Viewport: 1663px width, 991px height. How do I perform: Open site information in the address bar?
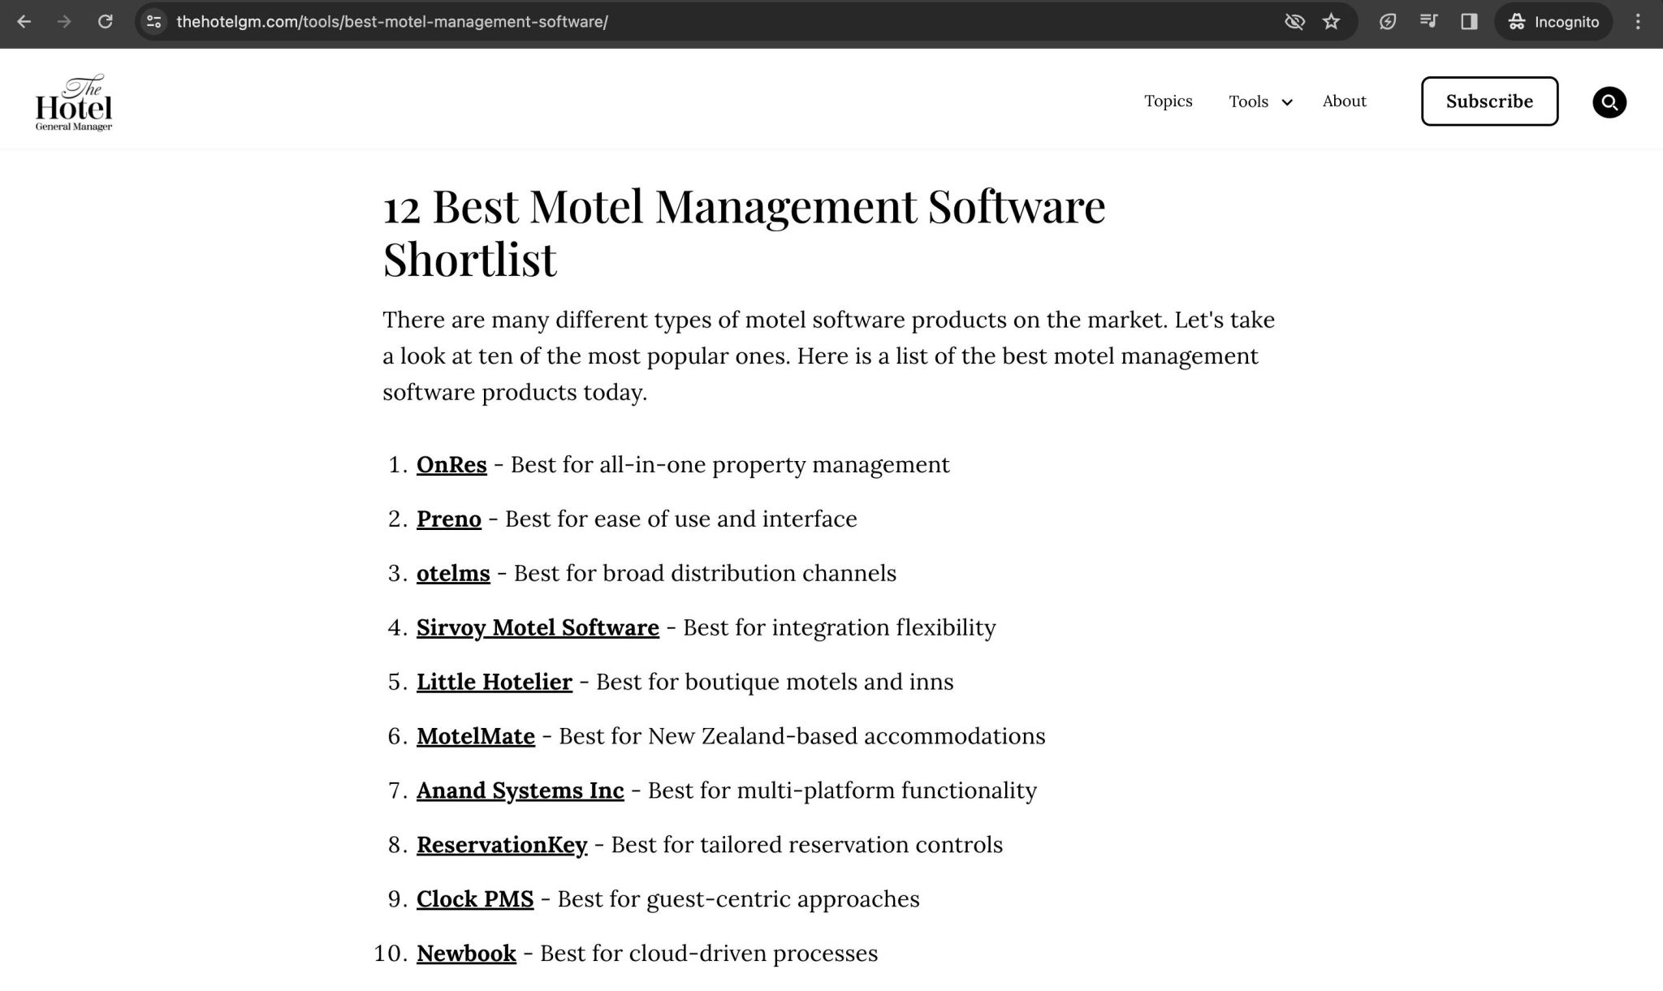coord(153,21)
